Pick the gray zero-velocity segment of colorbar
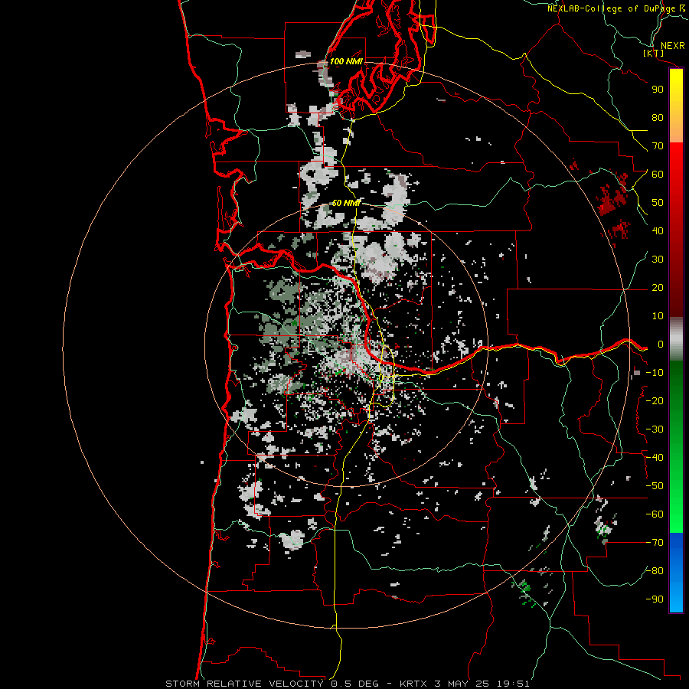The image size is (689, 689). tap(676, 339)
